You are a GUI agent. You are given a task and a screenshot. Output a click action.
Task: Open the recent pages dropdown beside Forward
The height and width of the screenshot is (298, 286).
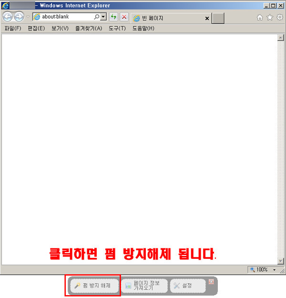click(x=28, y=17)
